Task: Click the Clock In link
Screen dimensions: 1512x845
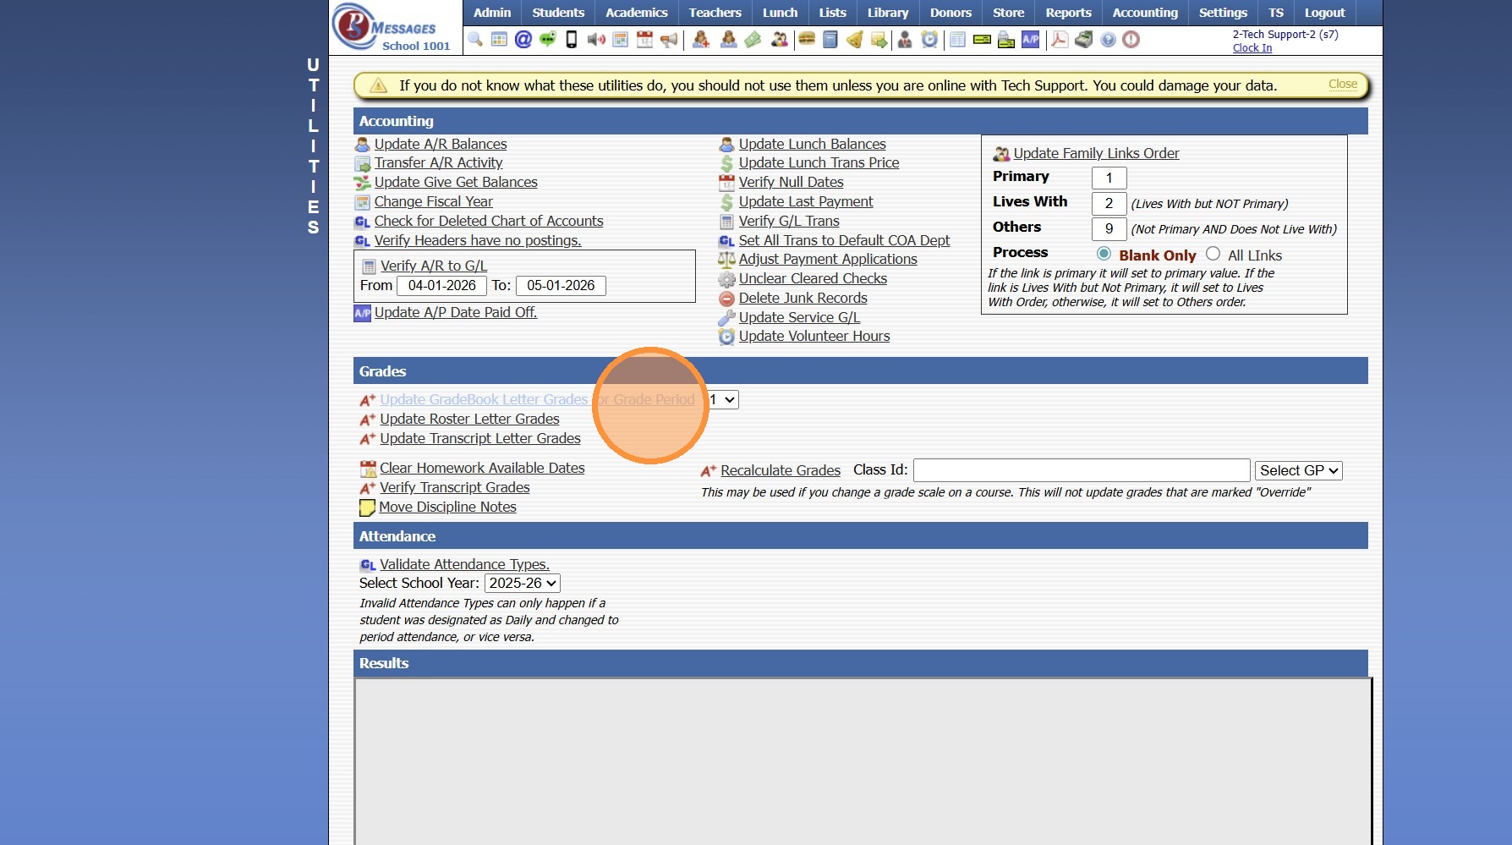Action: 1252,48
